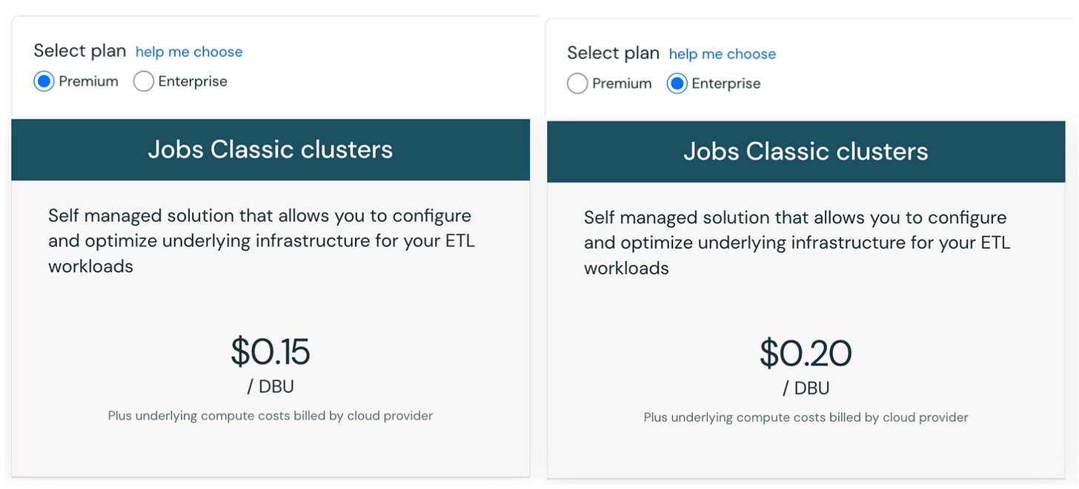Click the right card's compute costs footnote

(806, 418)
